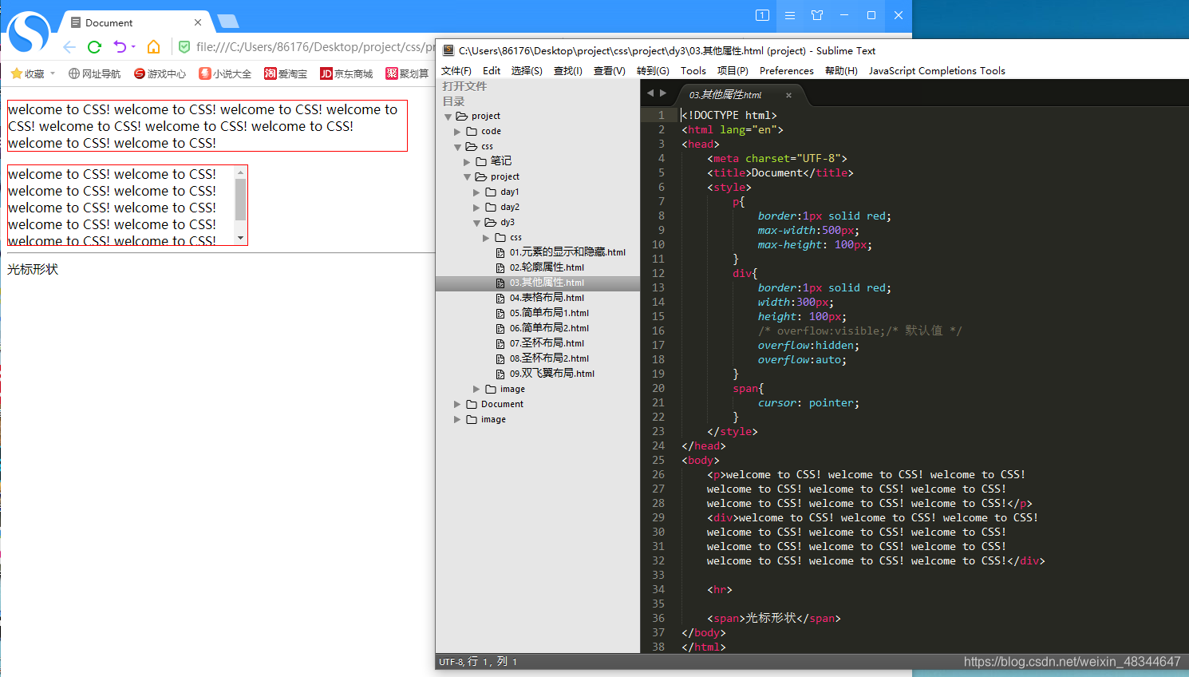Image resolution: width=1189 pixels, height=677 pixels.
Task: Reload the browser page
Action: [x=94, y=47]
